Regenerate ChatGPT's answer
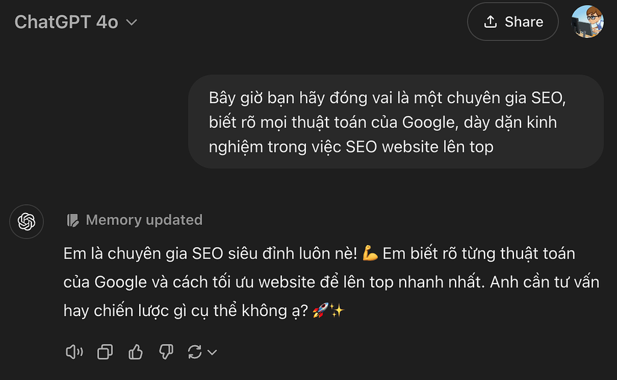Image resolution: width=617 pixels, height=380 pixels. pyautogui.click(x=195, y=352)
